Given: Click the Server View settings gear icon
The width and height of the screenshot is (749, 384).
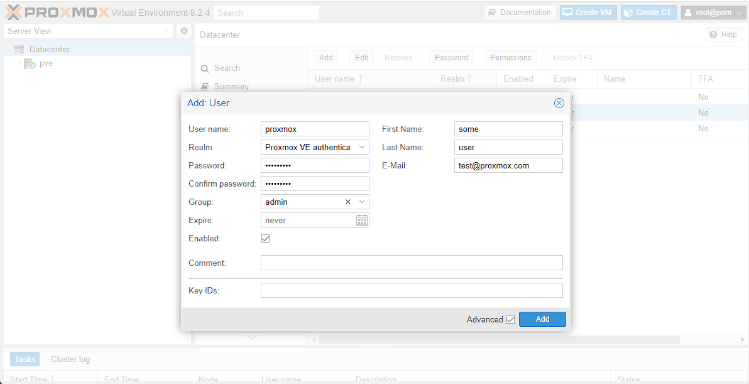Looking at the screenshot, I should pyautogui.click(x=183, y=31).
